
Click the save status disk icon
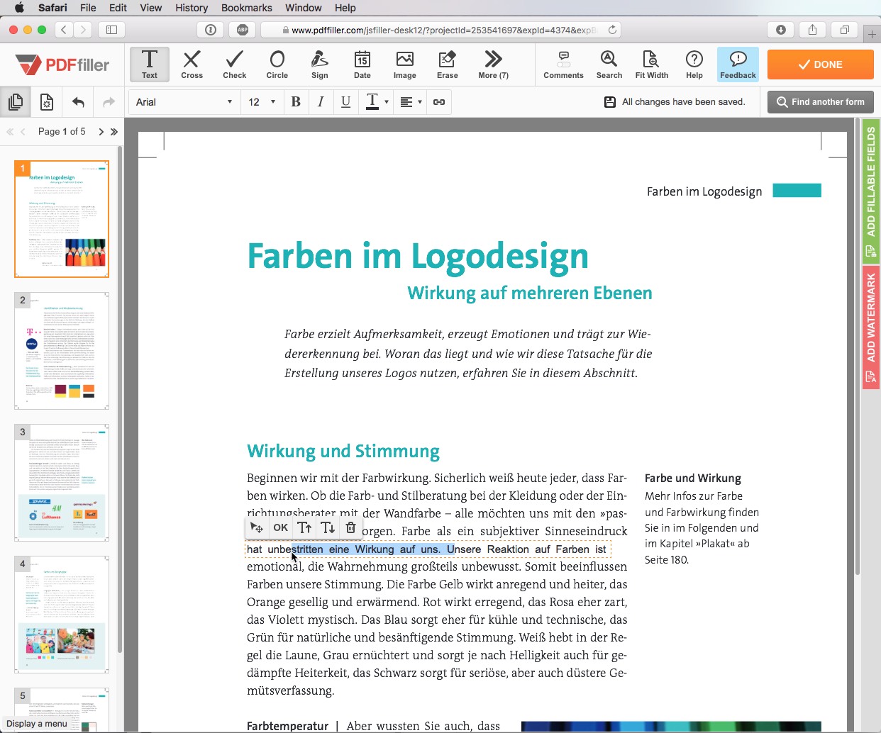[609, 102]
